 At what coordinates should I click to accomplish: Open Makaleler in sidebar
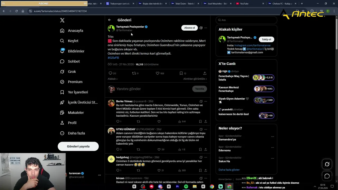[72, 113]
